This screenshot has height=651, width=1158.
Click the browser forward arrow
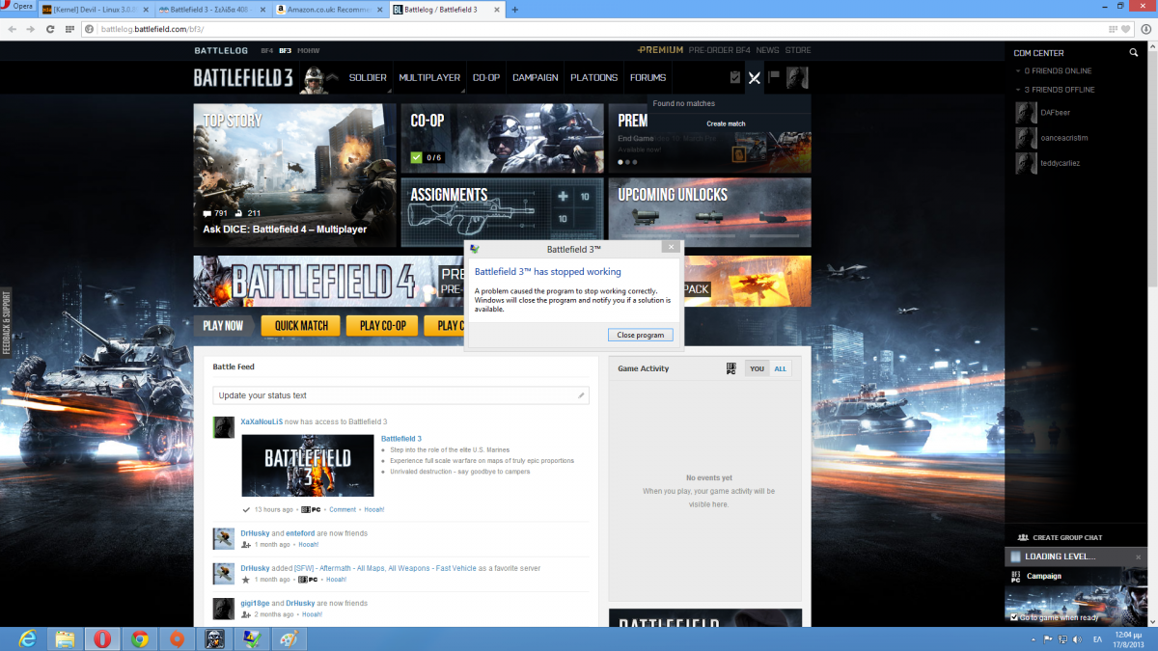coord(31,29)
